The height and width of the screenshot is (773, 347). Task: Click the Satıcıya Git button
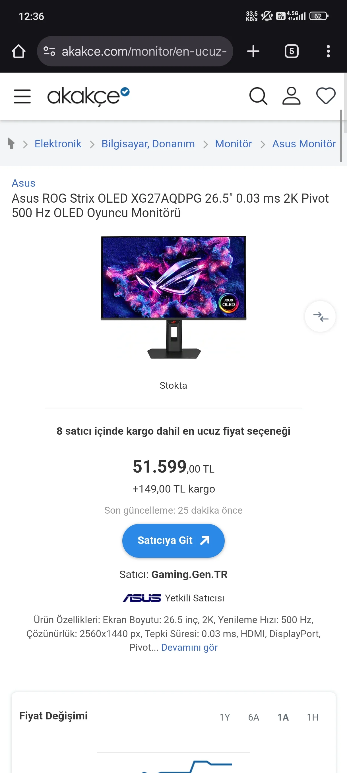pos(173,541)
